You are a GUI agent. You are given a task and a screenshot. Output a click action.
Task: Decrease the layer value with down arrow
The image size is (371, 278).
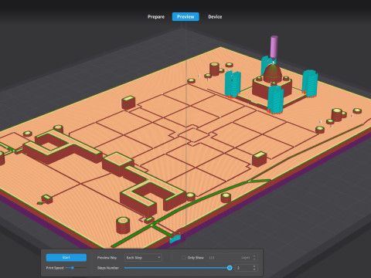coord(254,259)
